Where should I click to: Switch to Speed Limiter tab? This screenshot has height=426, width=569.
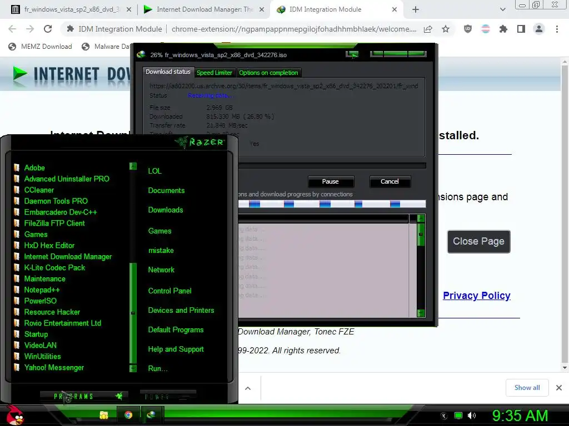coord(214,73)
